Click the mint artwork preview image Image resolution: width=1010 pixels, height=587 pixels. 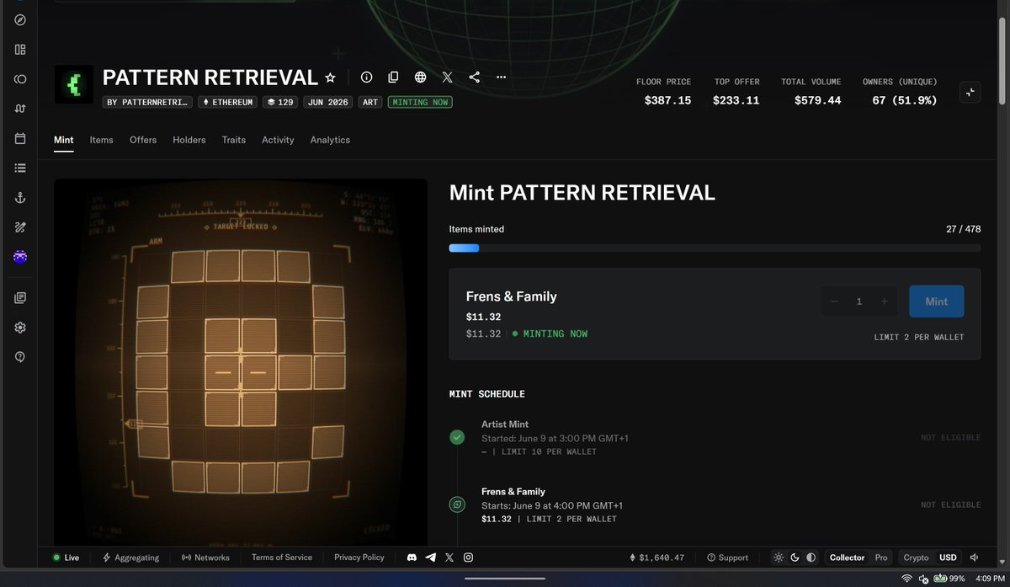tap(241, 362)
